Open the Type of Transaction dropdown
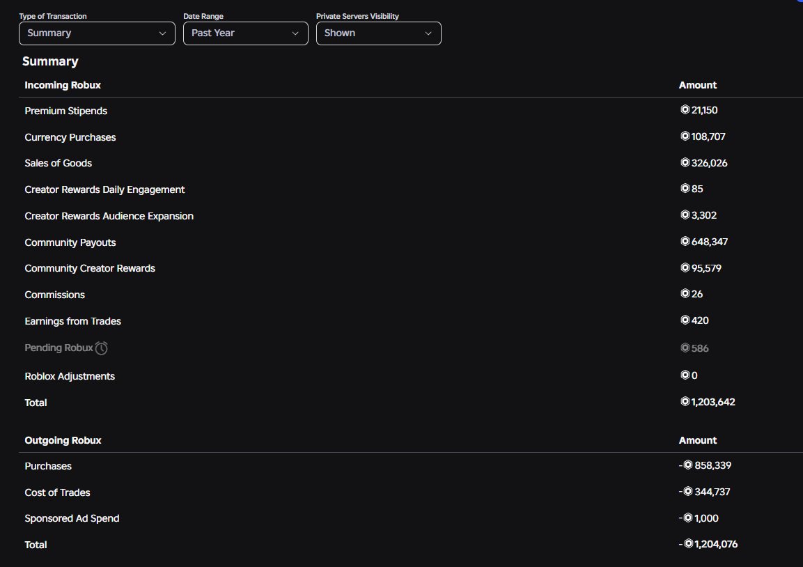Screen dimensions: 803x567 coord(97,33)
